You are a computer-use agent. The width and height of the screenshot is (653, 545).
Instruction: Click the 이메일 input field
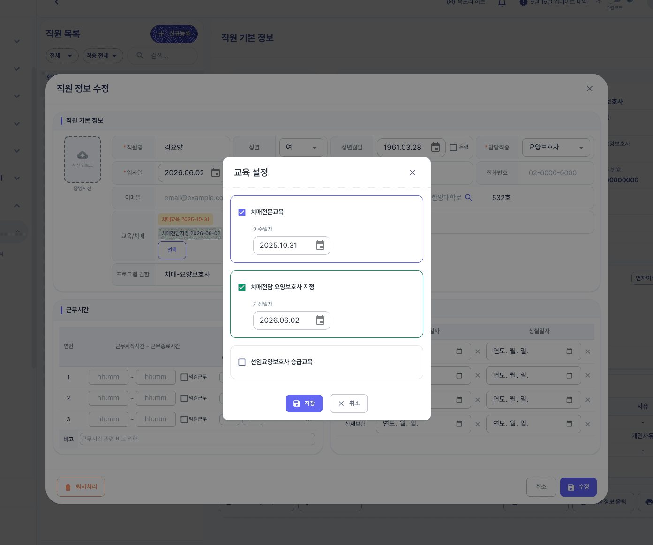(194, 198)
